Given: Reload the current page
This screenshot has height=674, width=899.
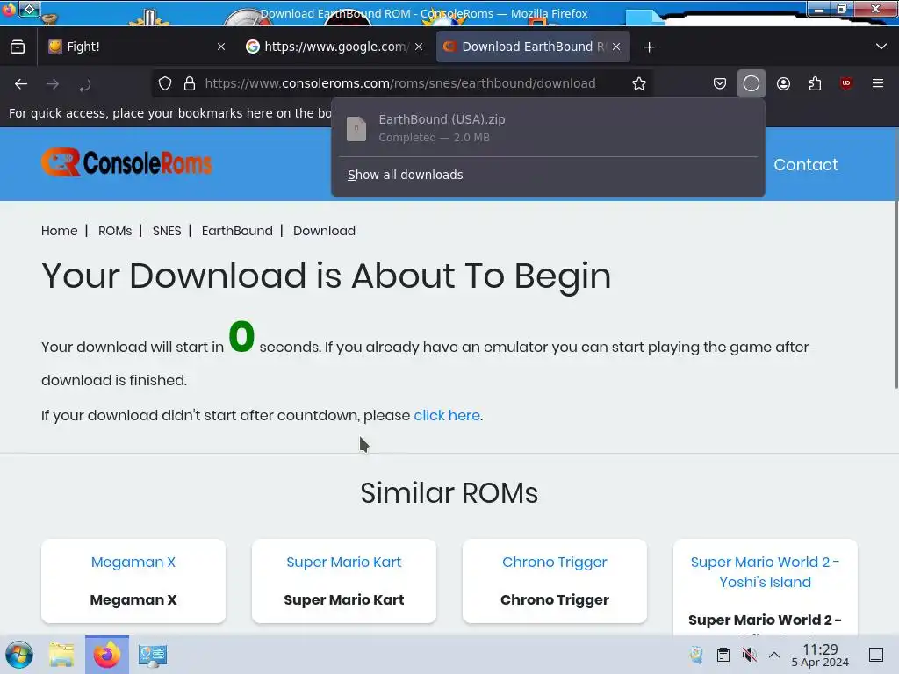Looking at the screenshot, I should (x=85, y=84).
